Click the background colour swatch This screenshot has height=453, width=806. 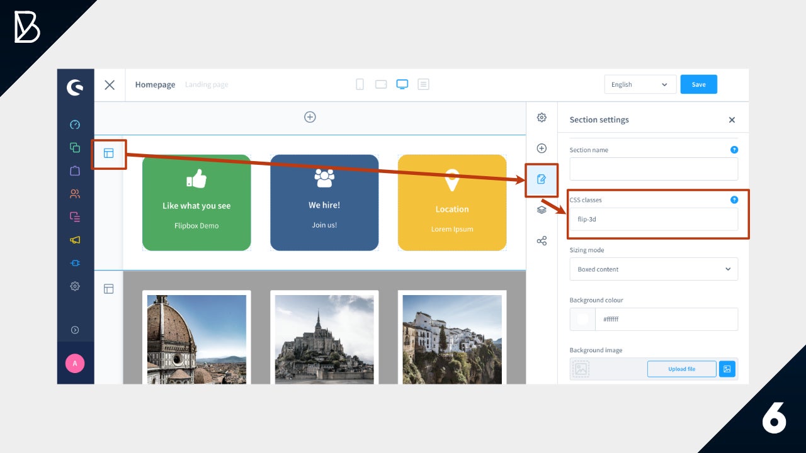point(582,319)
